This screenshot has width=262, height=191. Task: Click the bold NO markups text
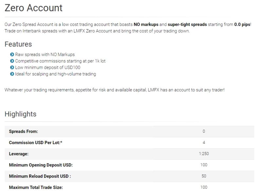coord(146,24)
